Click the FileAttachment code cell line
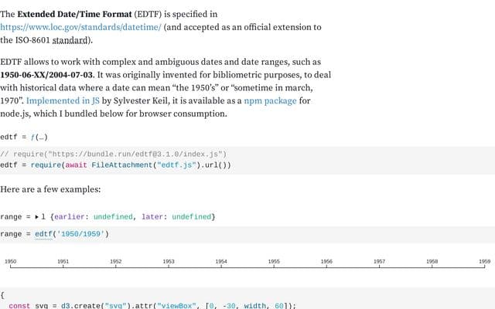The height and width of the screenshot is (309, 495). tap(115, 165)
